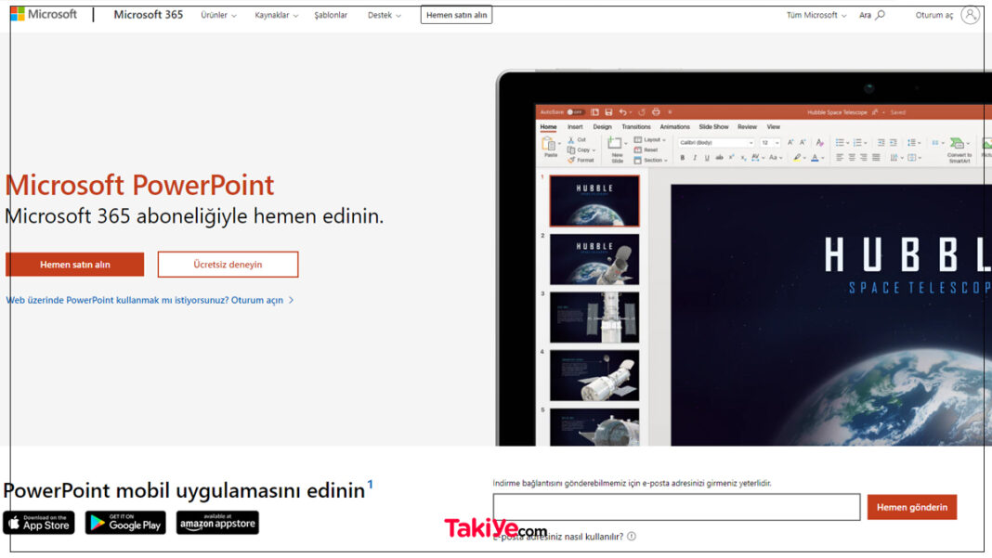The image size is (992, 558).
Task: Expand the Kaynaklar menu
Action: (277, 15)
